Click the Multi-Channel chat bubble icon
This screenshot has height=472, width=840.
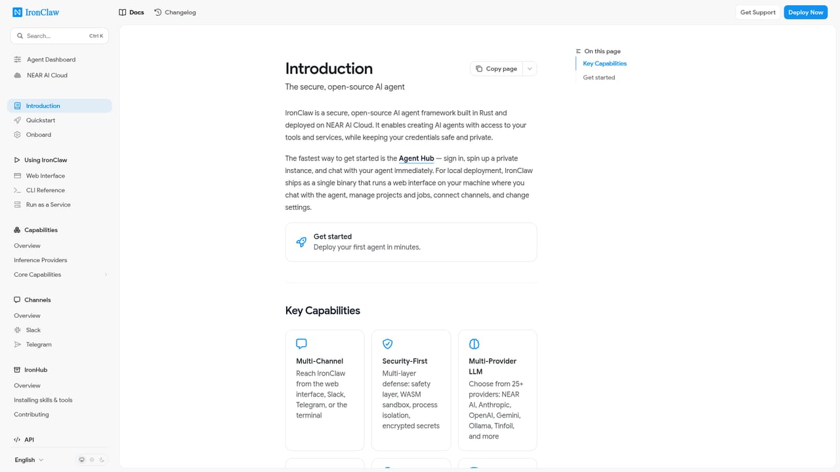pyautogui.click(x=301, y=344)
